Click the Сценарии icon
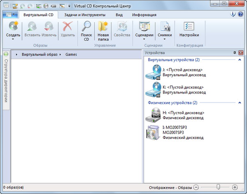Image resolution: width=247 pixels, height=194 pixels. [144, 27]
